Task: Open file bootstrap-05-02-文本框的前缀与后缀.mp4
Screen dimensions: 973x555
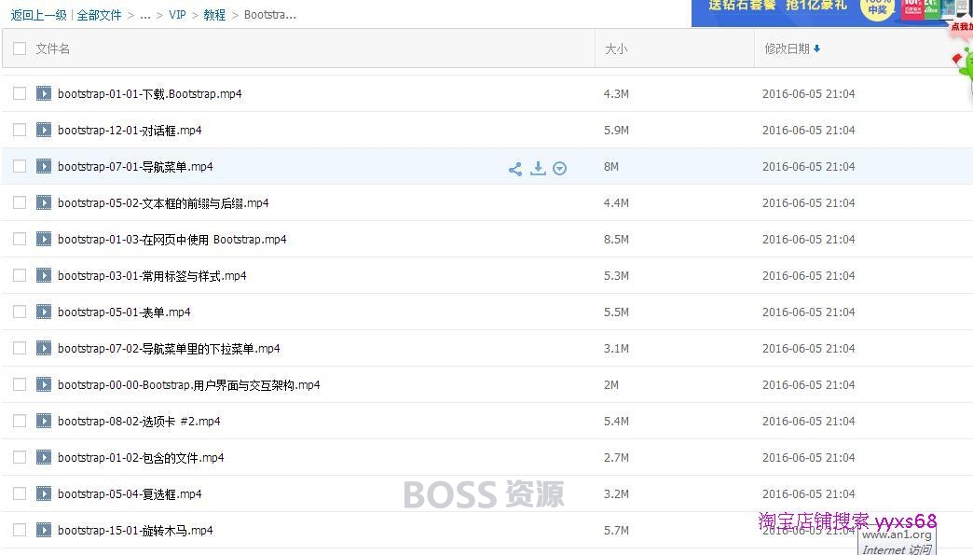Action: click(x=163, y=203)
